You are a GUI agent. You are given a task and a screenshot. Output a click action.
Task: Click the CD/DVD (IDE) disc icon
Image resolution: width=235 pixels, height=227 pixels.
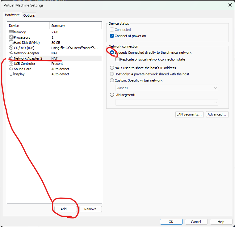pos(11,48)
